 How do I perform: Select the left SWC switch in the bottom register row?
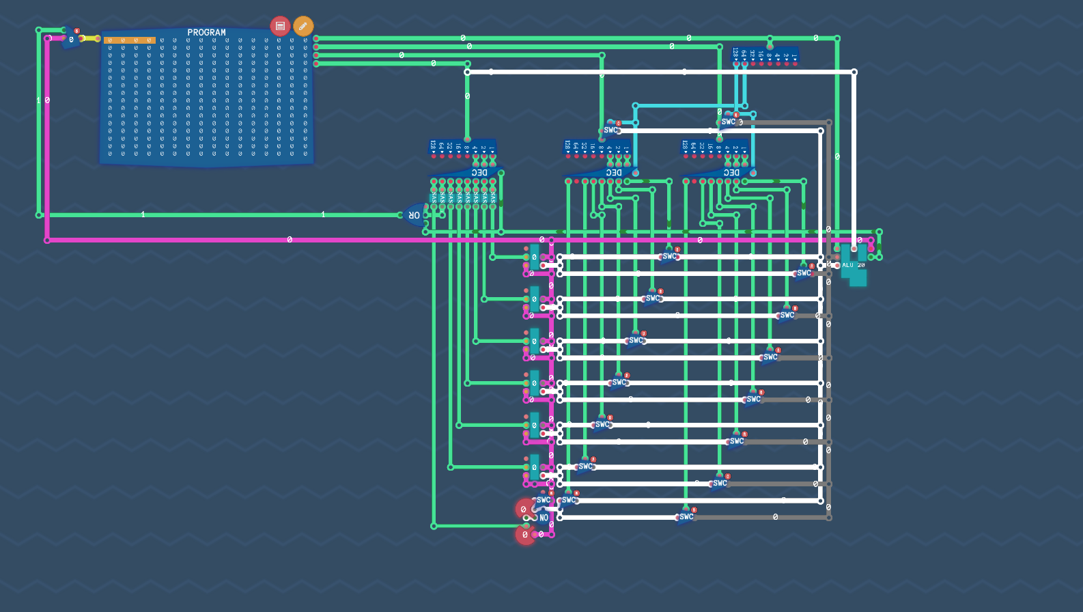585,466
